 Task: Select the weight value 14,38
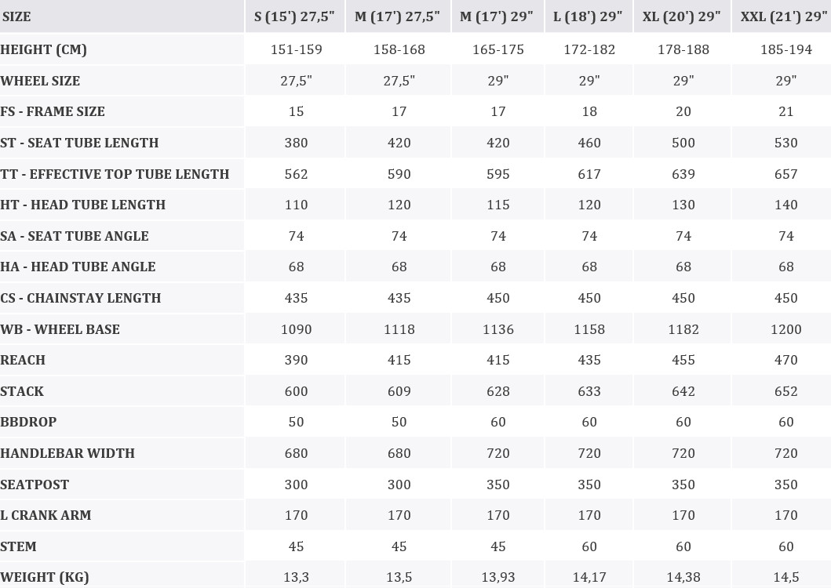click(683, 577)
